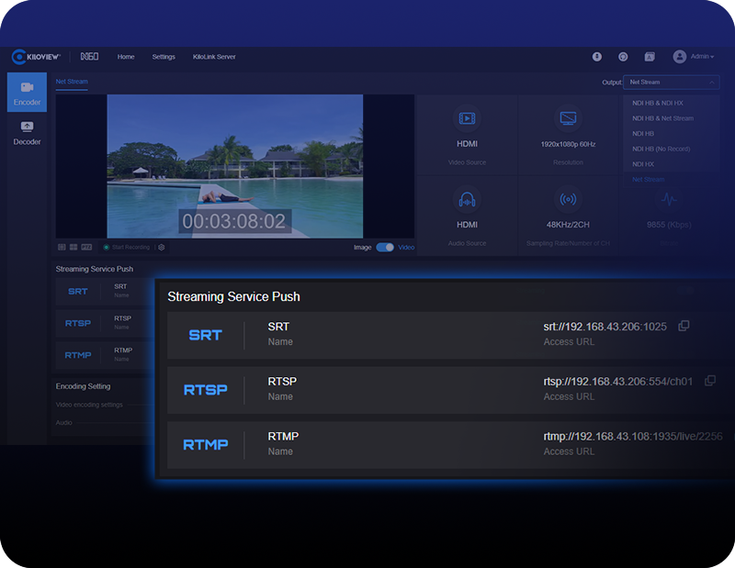
Task: Click the video preview with timecode
Action: (x=235, y=166)
